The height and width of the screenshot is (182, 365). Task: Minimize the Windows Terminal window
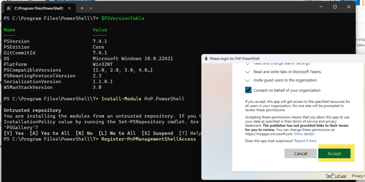coord(321,7)
